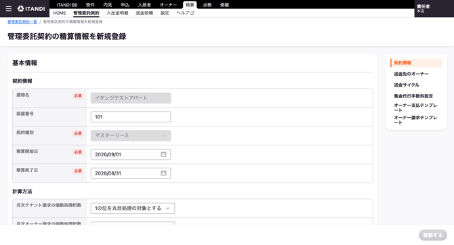Go to HOME submenu

pos(60,13)
